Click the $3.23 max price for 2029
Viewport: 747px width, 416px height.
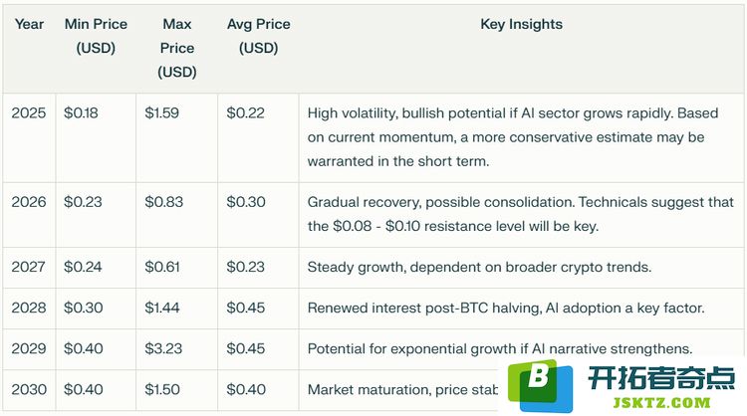(163, 348)
